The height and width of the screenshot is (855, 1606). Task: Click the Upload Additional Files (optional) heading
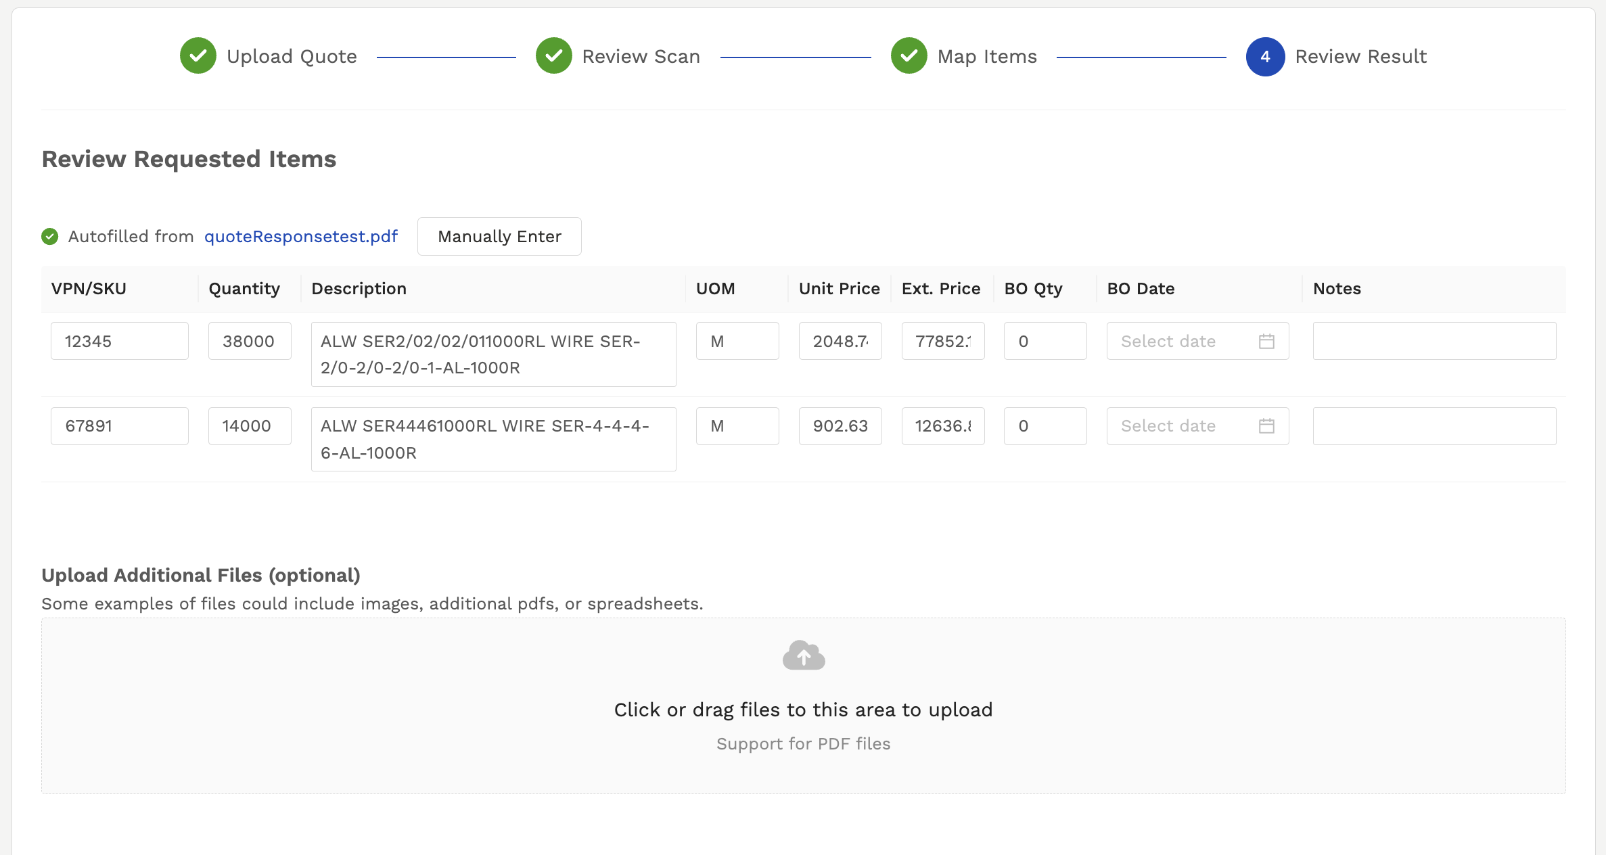point(201,575)
